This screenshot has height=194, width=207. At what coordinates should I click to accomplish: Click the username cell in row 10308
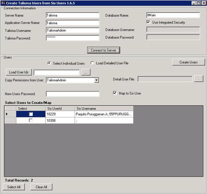coord(104,120)
